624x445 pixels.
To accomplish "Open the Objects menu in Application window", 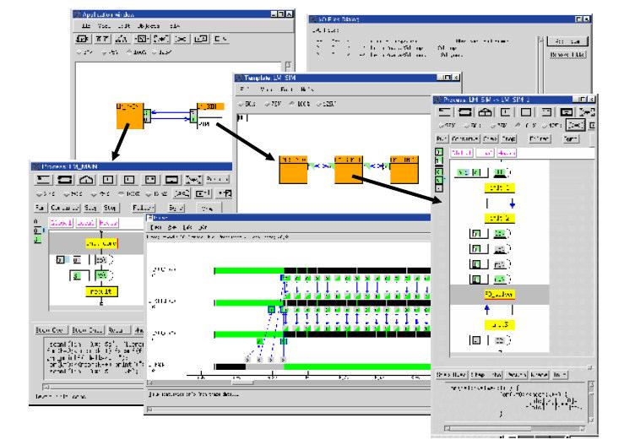I will point(149,26).
